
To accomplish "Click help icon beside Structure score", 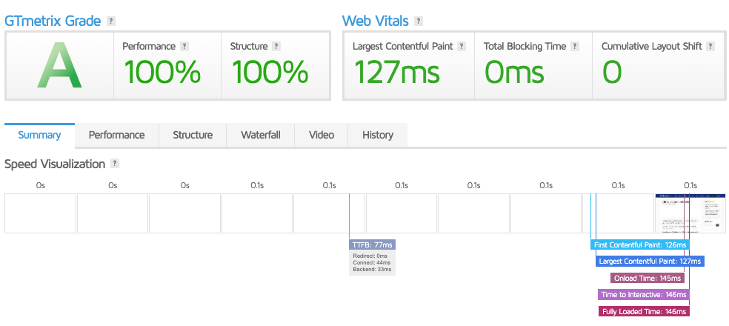I will (x=276, y=46).
